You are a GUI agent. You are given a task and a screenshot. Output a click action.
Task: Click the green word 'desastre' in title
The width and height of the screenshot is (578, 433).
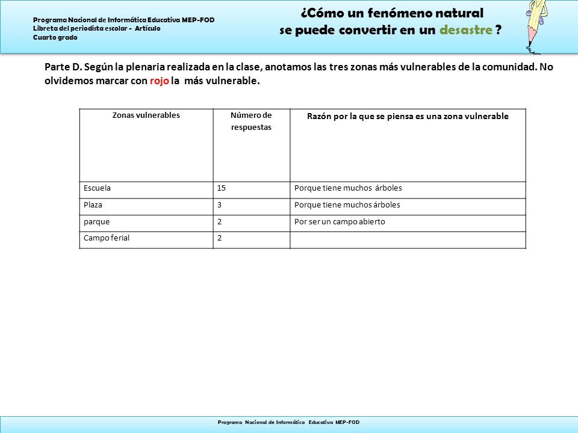coord(466,30)
